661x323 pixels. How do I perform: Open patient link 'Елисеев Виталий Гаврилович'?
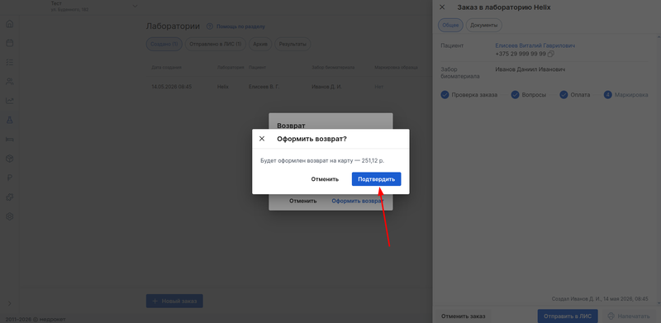click(x=535, y=45)
